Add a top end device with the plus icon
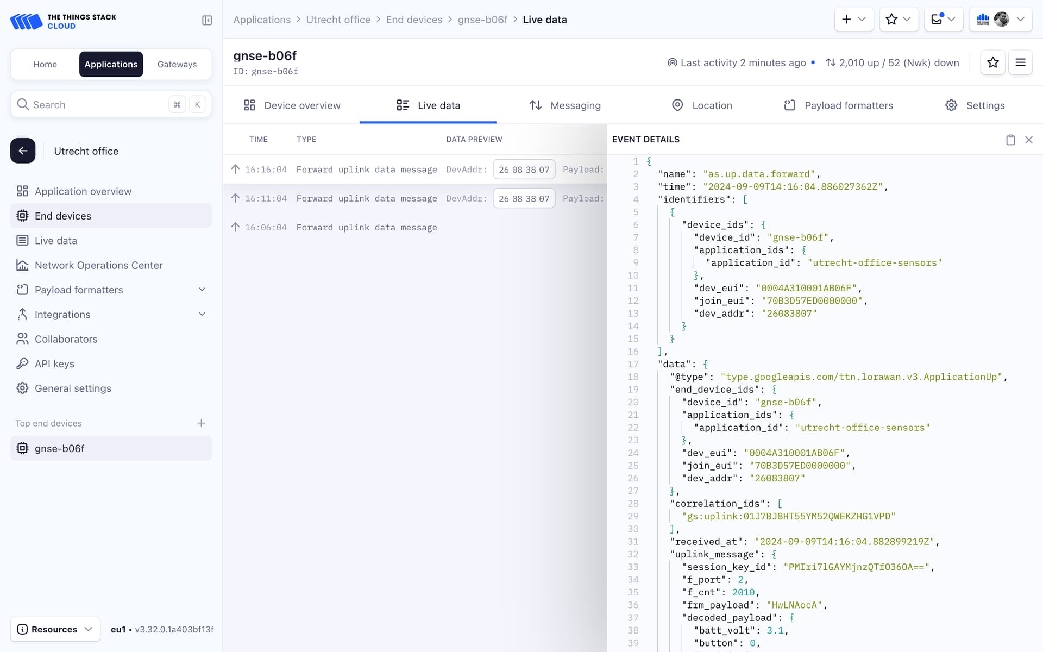The width and height of the screenshot is (1043, 652). click(201, 423)
